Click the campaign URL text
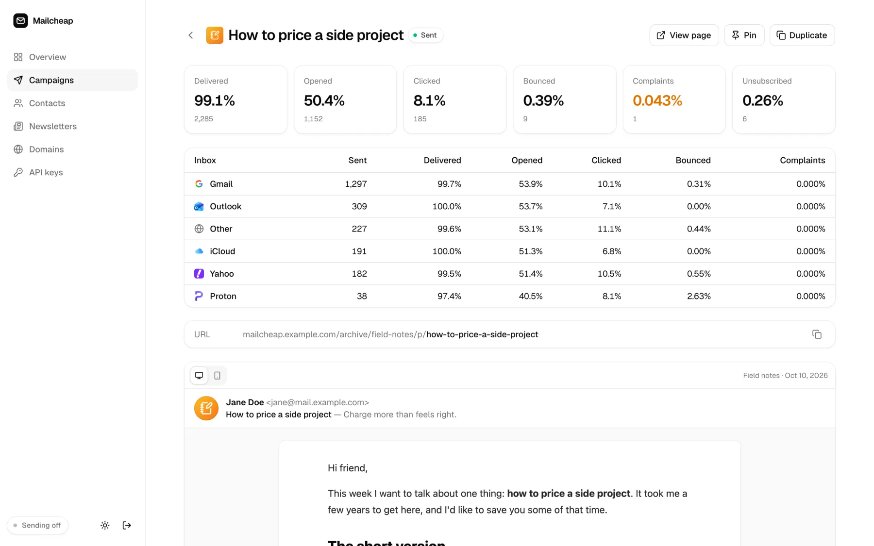Screen dimensions: 874x546 390,334
